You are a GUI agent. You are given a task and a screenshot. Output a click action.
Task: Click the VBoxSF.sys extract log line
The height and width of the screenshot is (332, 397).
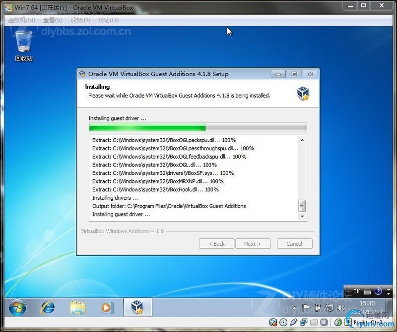(x=163, y=173)
